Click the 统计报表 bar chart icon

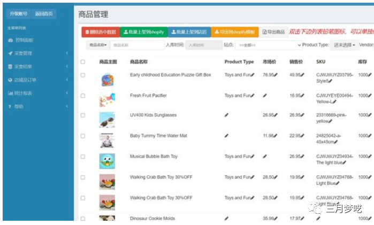[10, 94]
